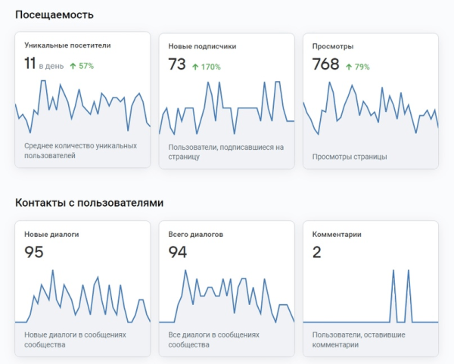Click green up arrow beside 57%
454x364 pixels.
coord(73,66)
